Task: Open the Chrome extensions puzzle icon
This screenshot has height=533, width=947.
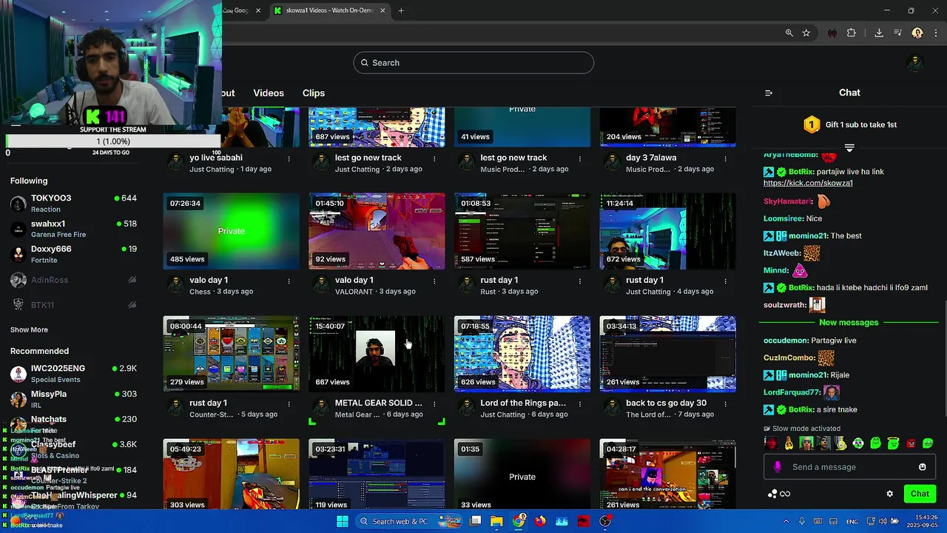Action: tap(852, 33)
